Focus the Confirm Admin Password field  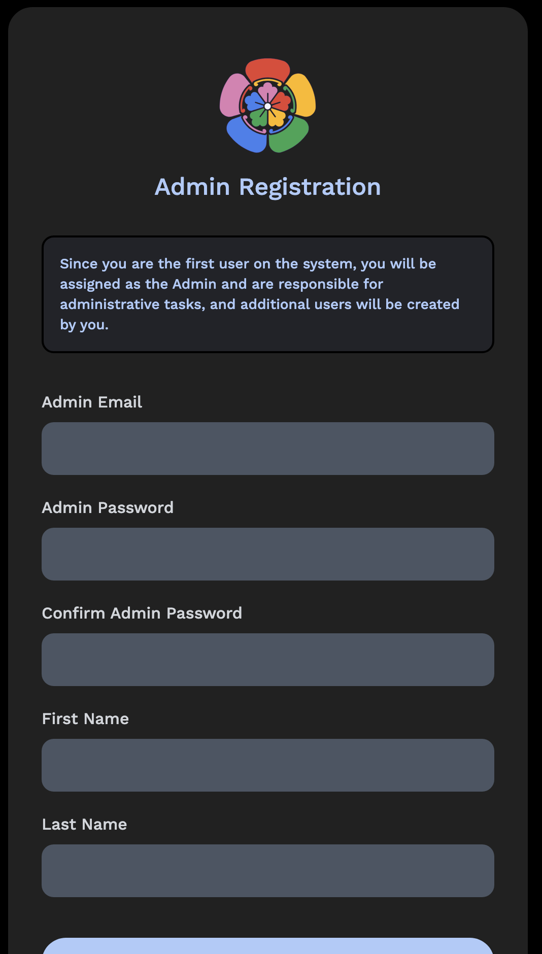click(267, 660)
